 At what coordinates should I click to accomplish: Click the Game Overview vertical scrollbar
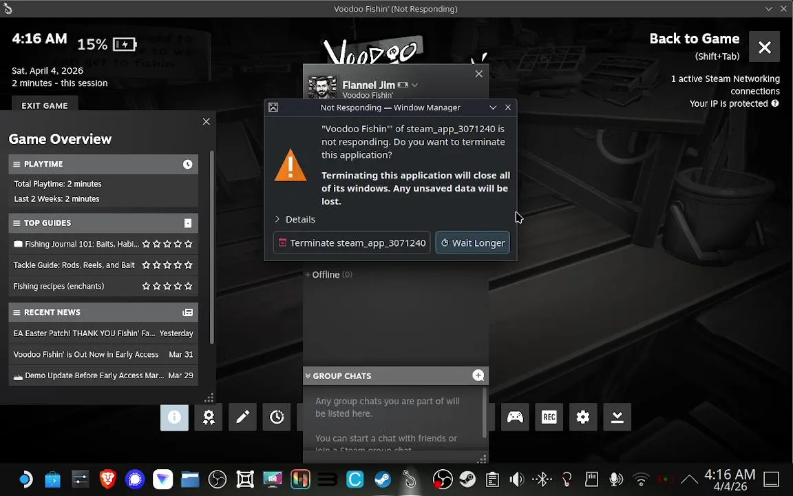[211, 247]
